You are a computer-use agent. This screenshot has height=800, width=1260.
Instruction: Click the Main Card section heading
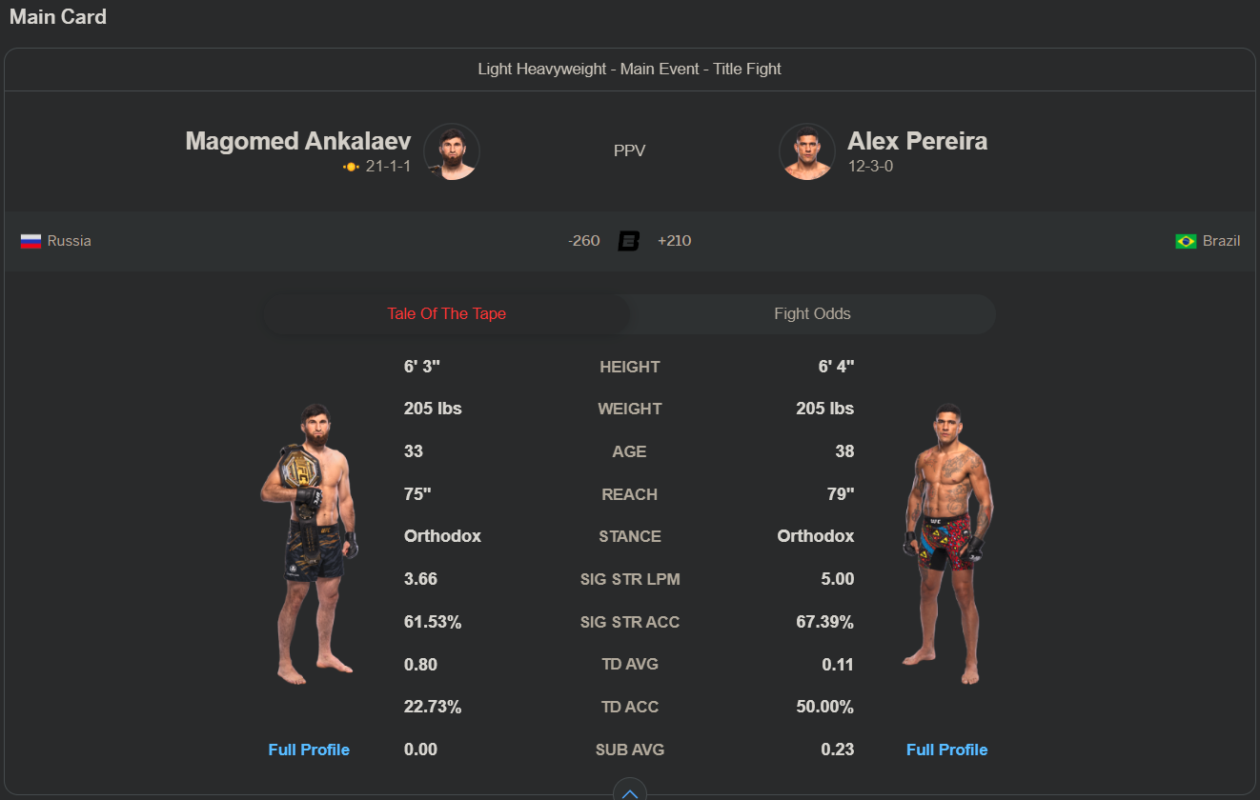58,17
